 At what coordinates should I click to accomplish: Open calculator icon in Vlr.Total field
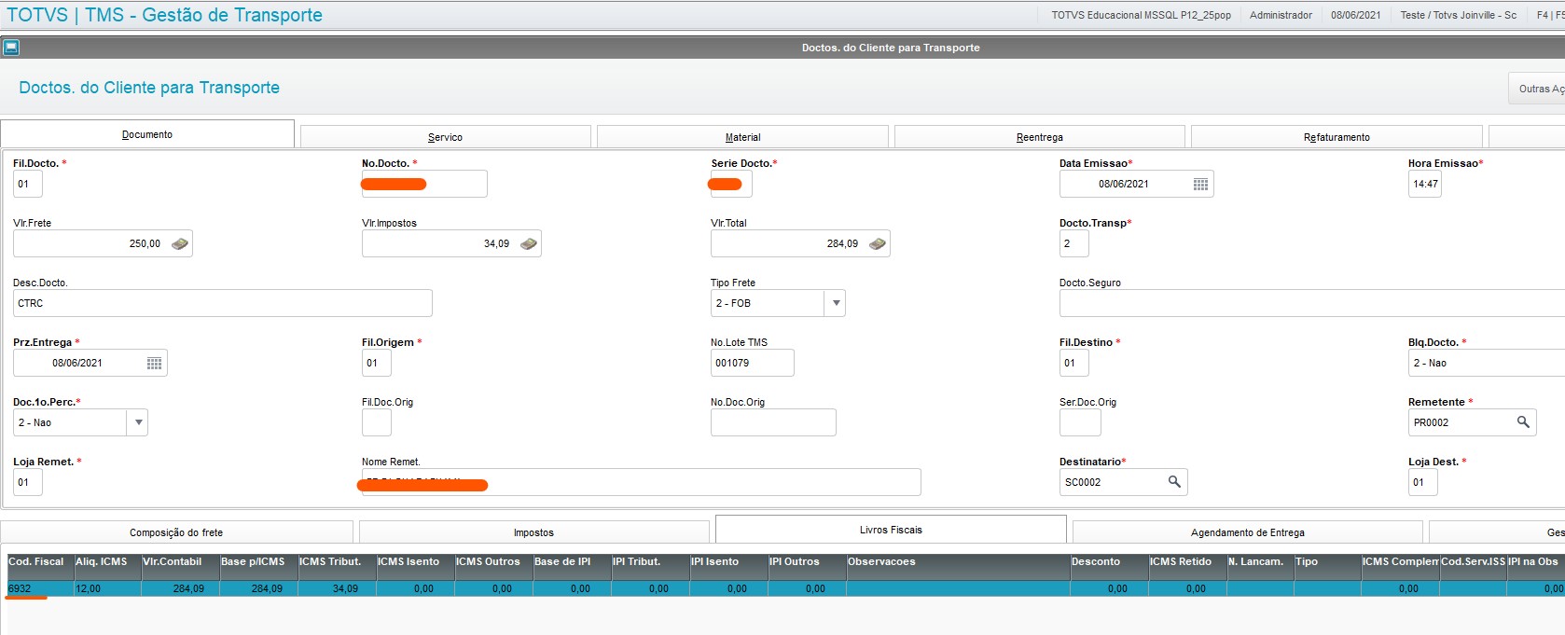point(878,243)
